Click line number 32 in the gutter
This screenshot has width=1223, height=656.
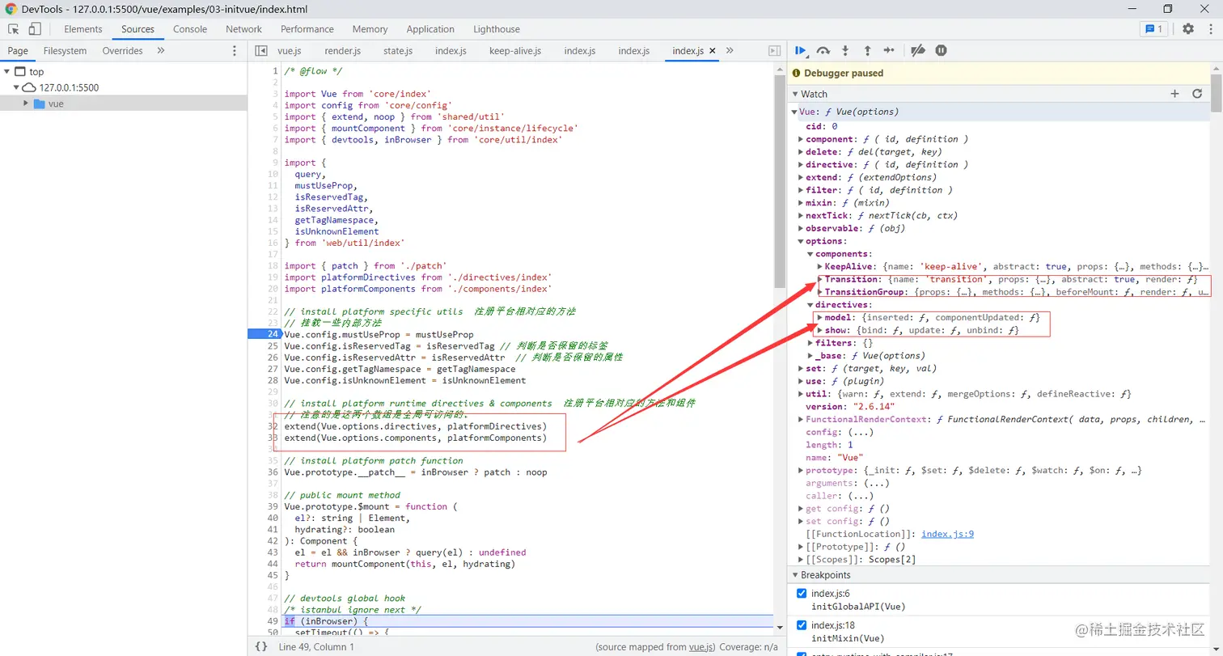tap(273, 426)
